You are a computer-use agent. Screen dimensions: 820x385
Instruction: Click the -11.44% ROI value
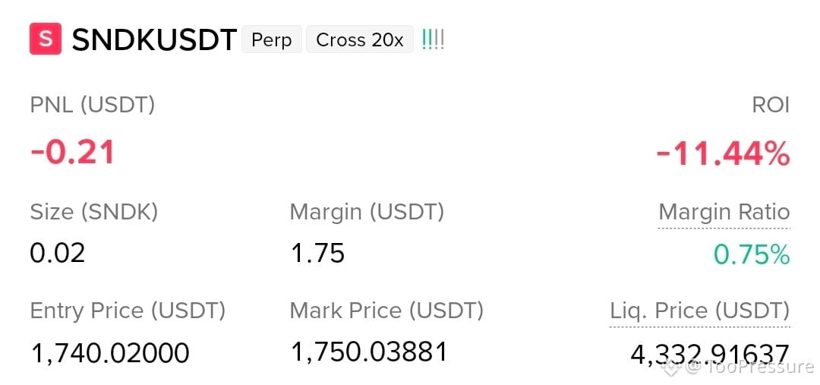[x=723, y=154]
